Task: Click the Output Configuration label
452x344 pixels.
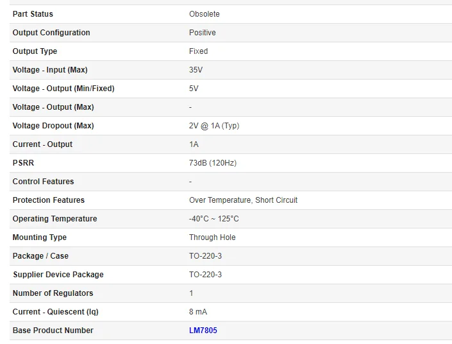Action: click(51, 33)
